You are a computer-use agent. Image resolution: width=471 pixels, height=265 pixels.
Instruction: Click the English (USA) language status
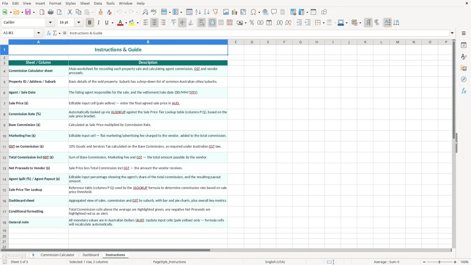click(x=275, y=262)
